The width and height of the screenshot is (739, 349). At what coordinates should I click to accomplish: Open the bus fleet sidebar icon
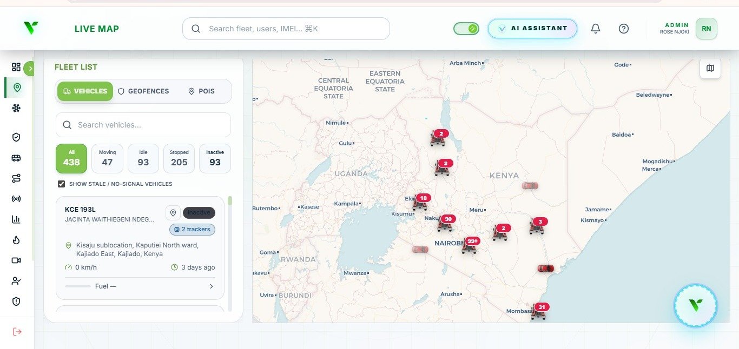point(16,158)
